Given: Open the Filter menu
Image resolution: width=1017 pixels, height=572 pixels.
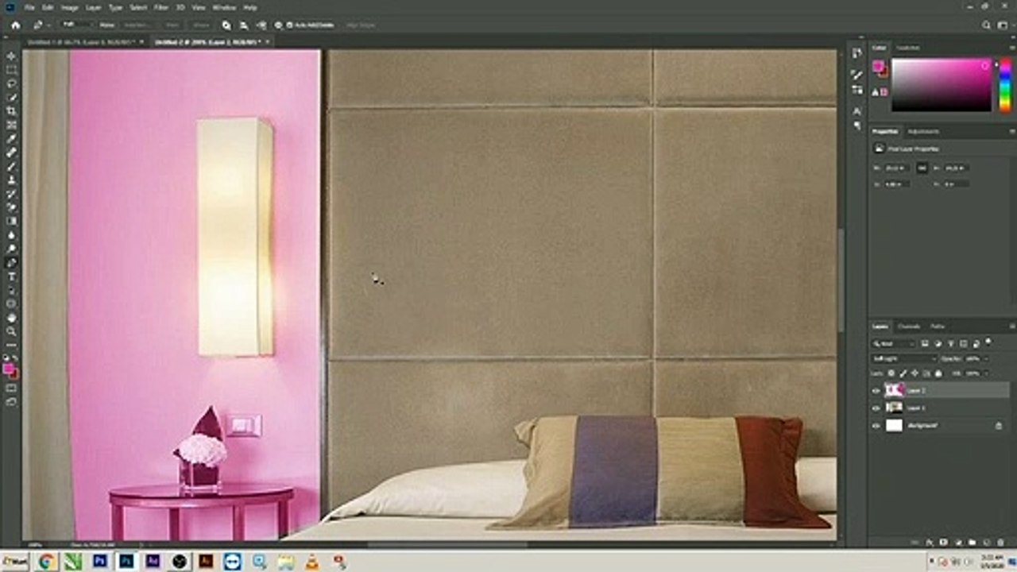Looking at the screenshot, I should [161, 7].
